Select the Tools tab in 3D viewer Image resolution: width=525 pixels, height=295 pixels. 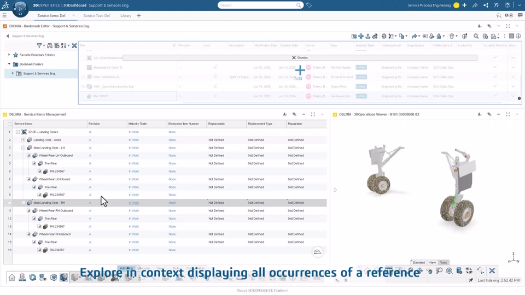[444, 263]
